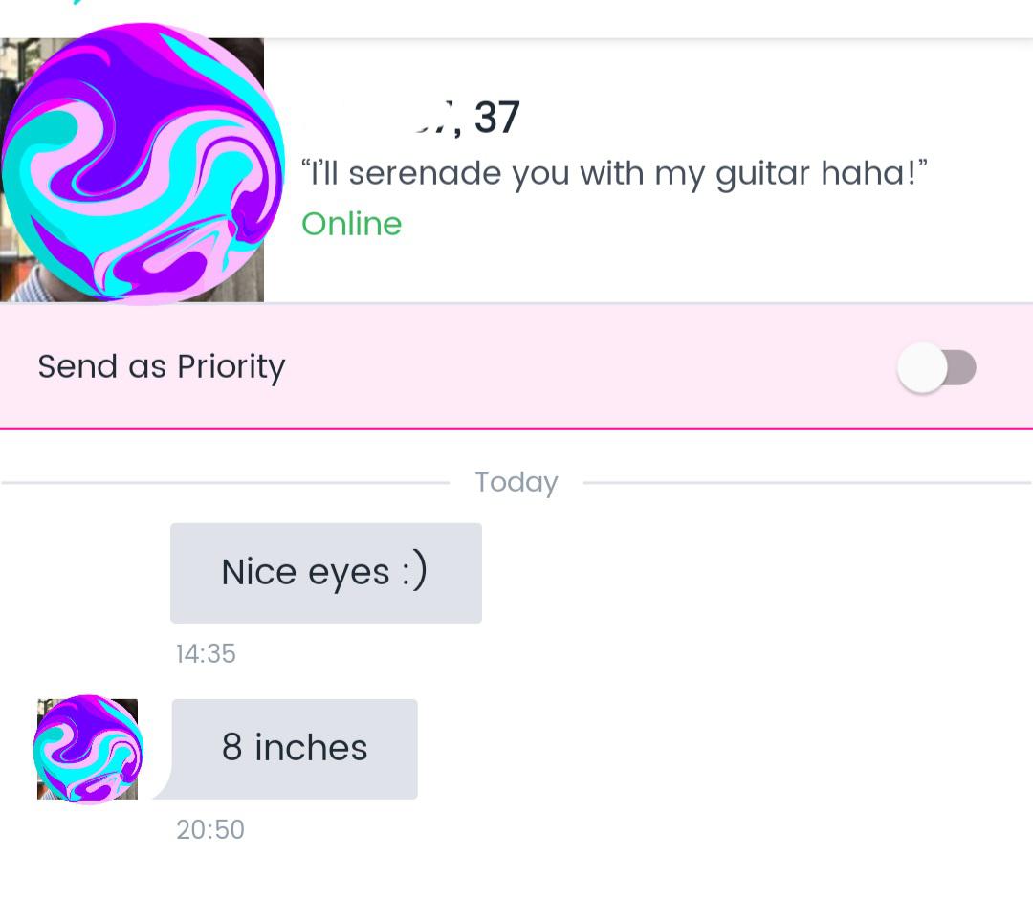Select the "Nice eyes :)" message bubble
Viewport: 1033px width, 900px height.
click(325, 573)
